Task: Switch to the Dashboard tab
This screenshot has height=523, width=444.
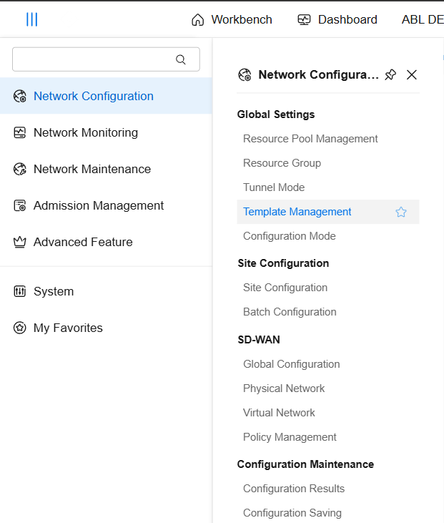Action: click(337, 19)
